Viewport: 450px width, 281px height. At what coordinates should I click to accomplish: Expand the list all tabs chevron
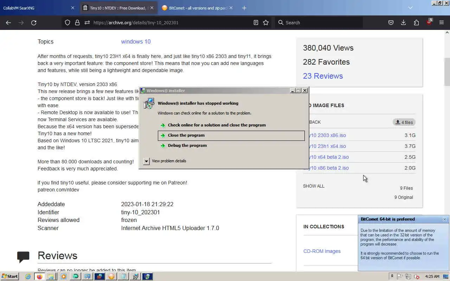[x=410, y=8]
